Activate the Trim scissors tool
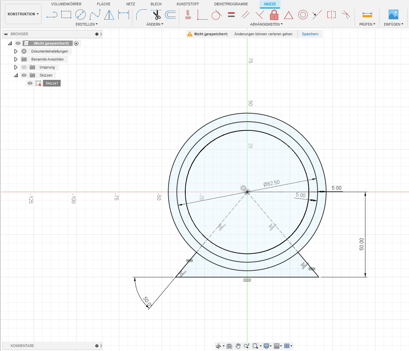 tap(156, 15)
